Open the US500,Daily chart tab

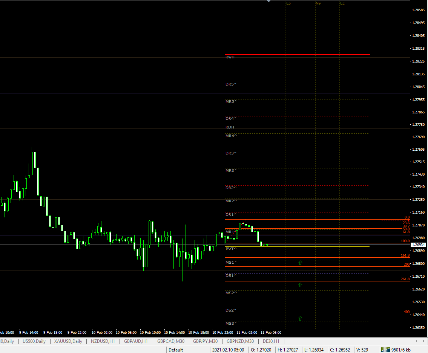pos(34,341)
